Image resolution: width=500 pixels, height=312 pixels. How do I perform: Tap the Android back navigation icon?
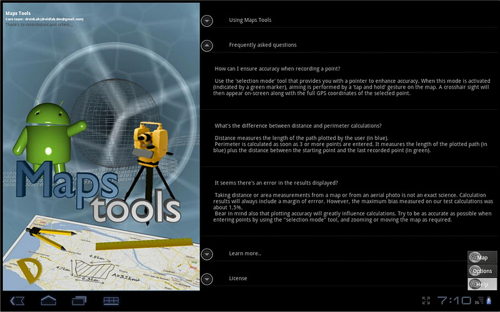point(17,301)
